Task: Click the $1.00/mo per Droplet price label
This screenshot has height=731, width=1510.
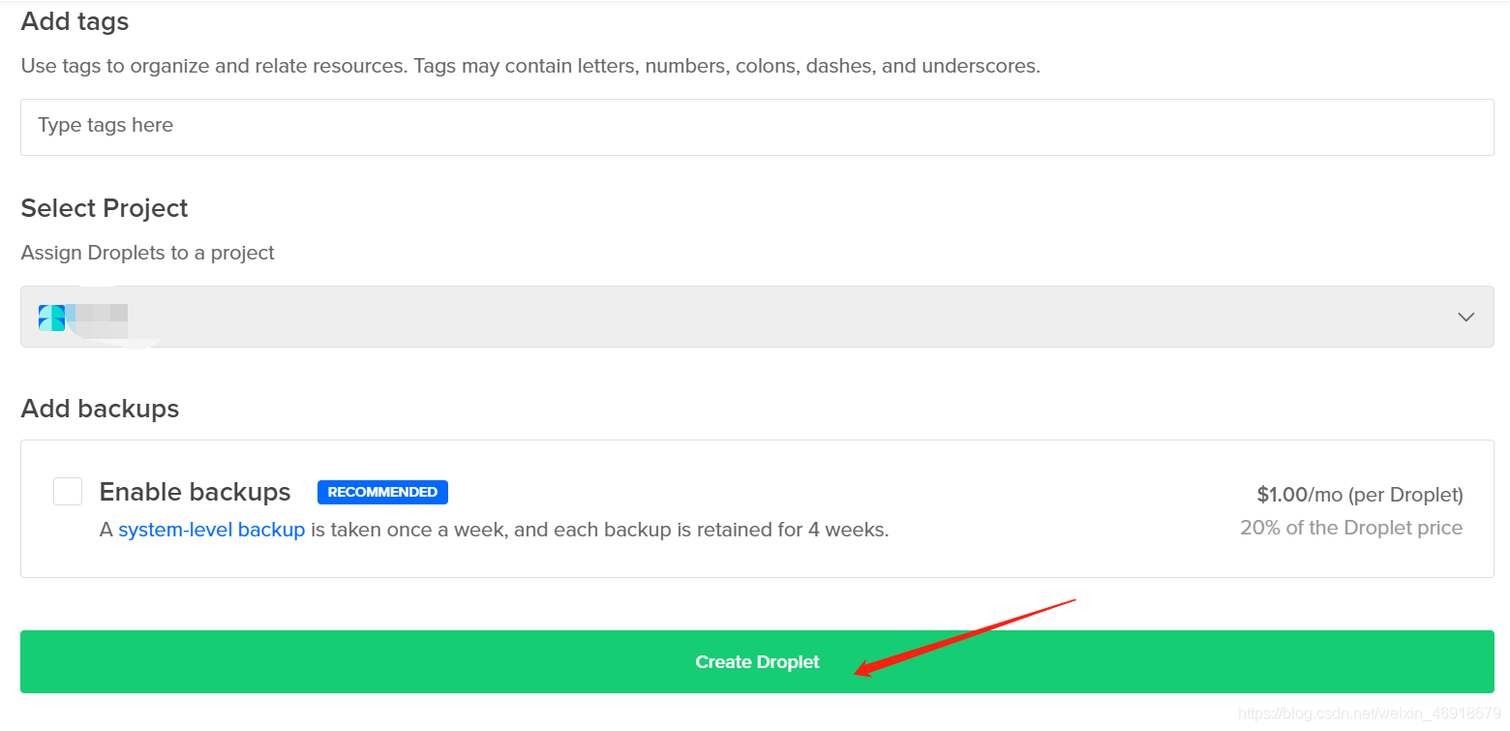Action: tap(1359, 494)
